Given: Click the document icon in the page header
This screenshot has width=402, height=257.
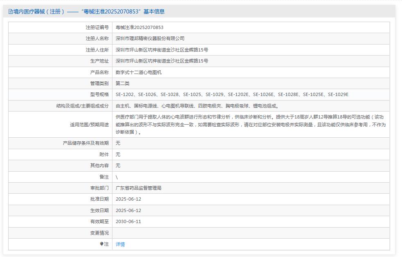Looking at the screenshot, I should click(x=11, y=11).
